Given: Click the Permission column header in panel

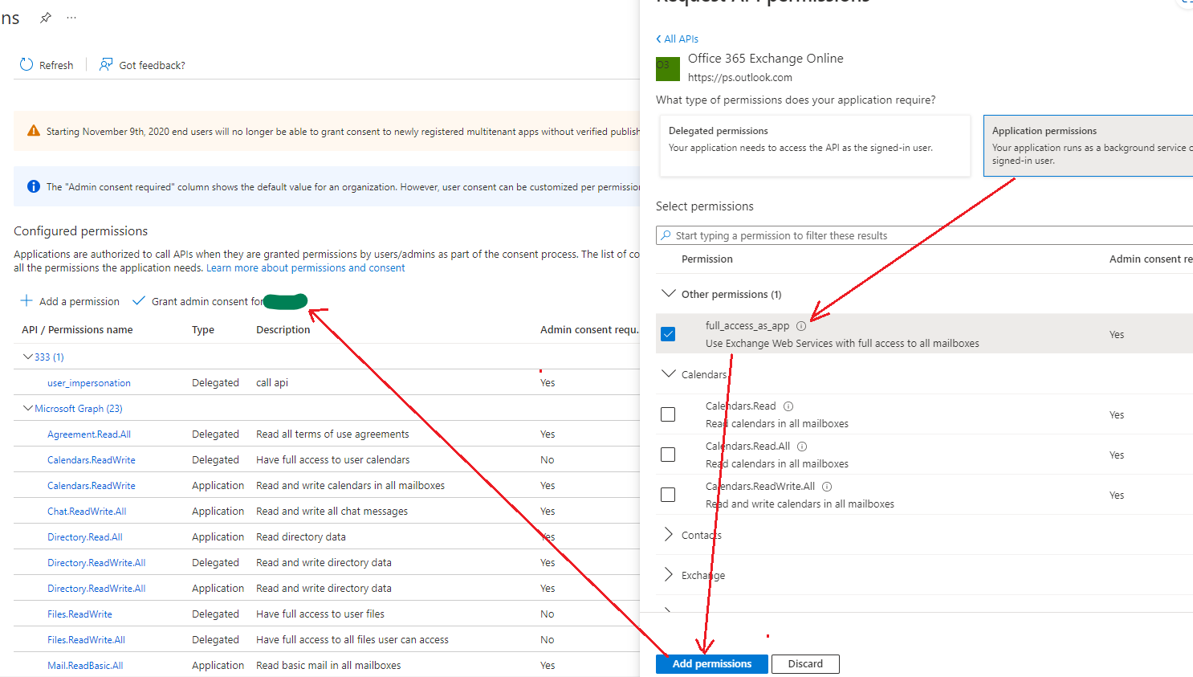Looking at the screenshot, I should click(707, 259).
